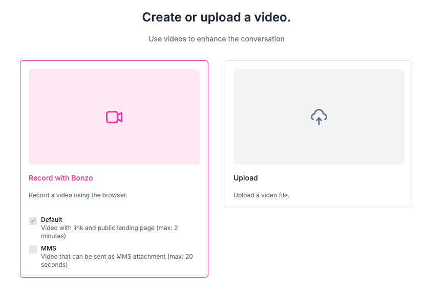Click the gray upload symbol on the Upload card
Viewport: 448px width, 296px height.
click(x=318, y=117)
